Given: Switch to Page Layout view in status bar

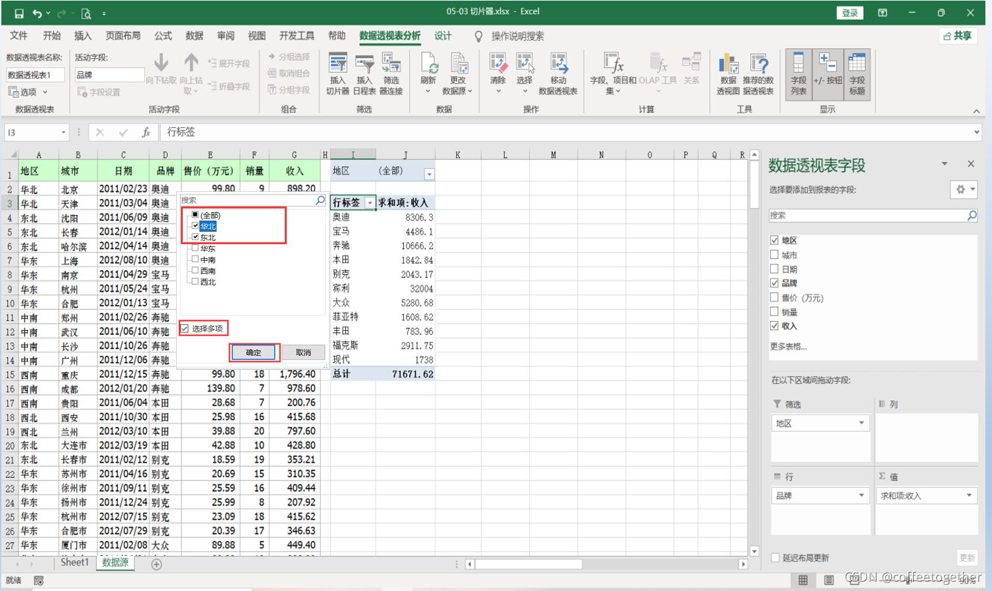Looking at the screenshot, I should click(829, 580).
